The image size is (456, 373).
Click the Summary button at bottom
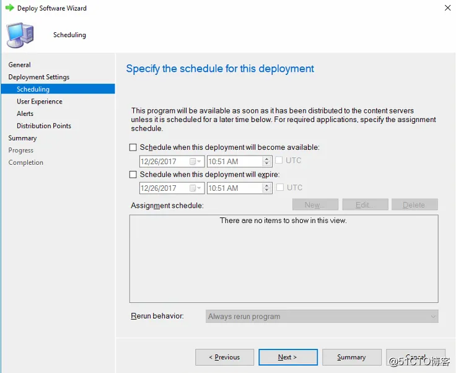pyautogui.click(x=351, y=358)
